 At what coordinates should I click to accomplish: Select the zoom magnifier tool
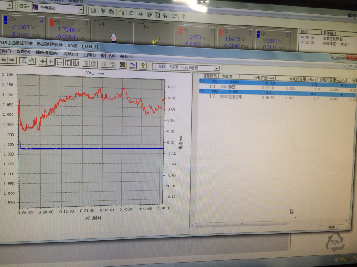tap(23, 61)
